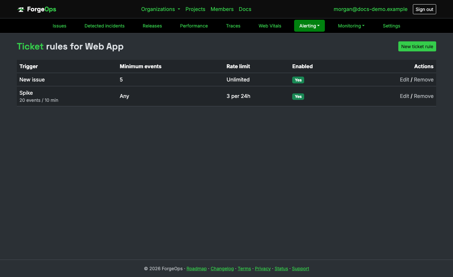453x277 pixels.
Task: Open the Monitoring dropdown menu
Action: coord(351,26)
